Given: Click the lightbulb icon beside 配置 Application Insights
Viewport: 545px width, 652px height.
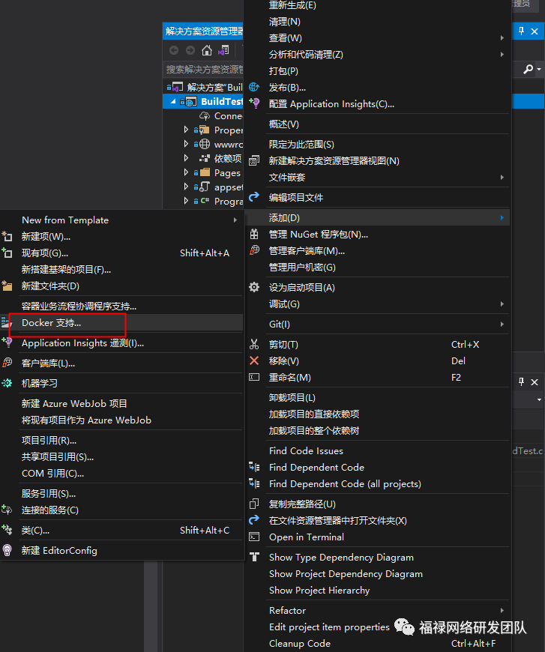Looking at the screenshot, I should (x=254, y=103).
